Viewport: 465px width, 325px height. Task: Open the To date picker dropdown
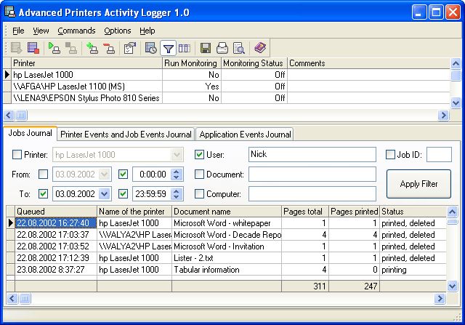pyautogui.click(x=105, y=194)
